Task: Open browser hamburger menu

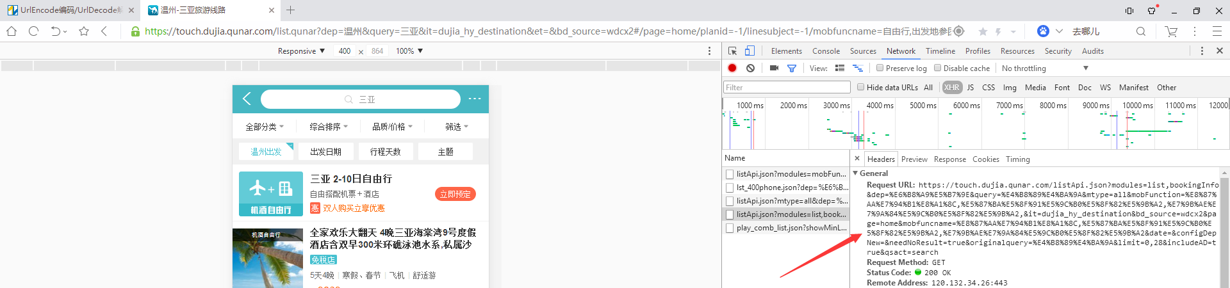Action: [x=1217, y=31]
